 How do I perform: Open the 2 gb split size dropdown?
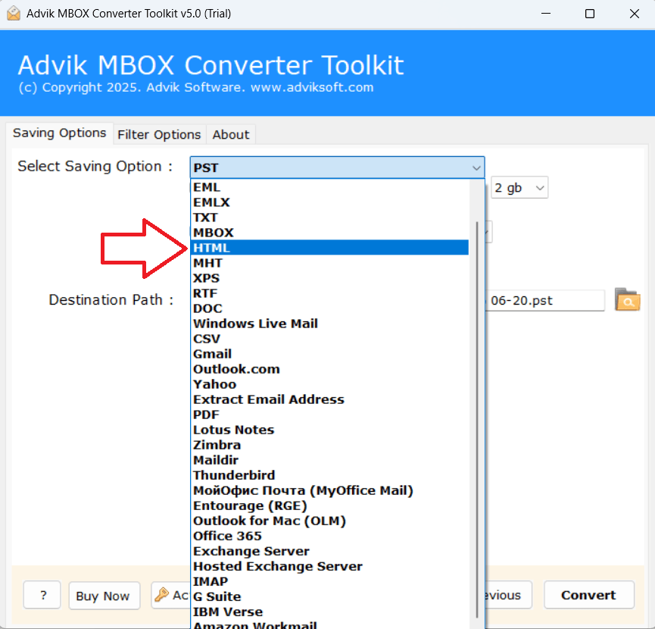(x=519, y=188)
